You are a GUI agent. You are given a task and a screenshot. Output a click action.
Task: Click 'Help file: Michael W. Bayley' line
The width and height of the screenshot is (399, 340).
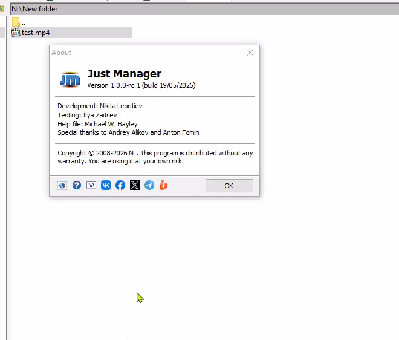click(97, 124)
